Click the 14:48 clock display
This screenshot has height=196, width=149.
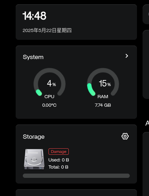tap(35, 16)
